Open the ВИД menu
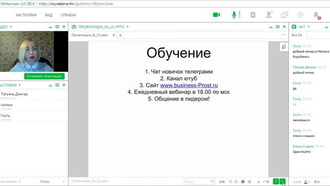This screenshot has width=330, height=186. coord(48,15)
